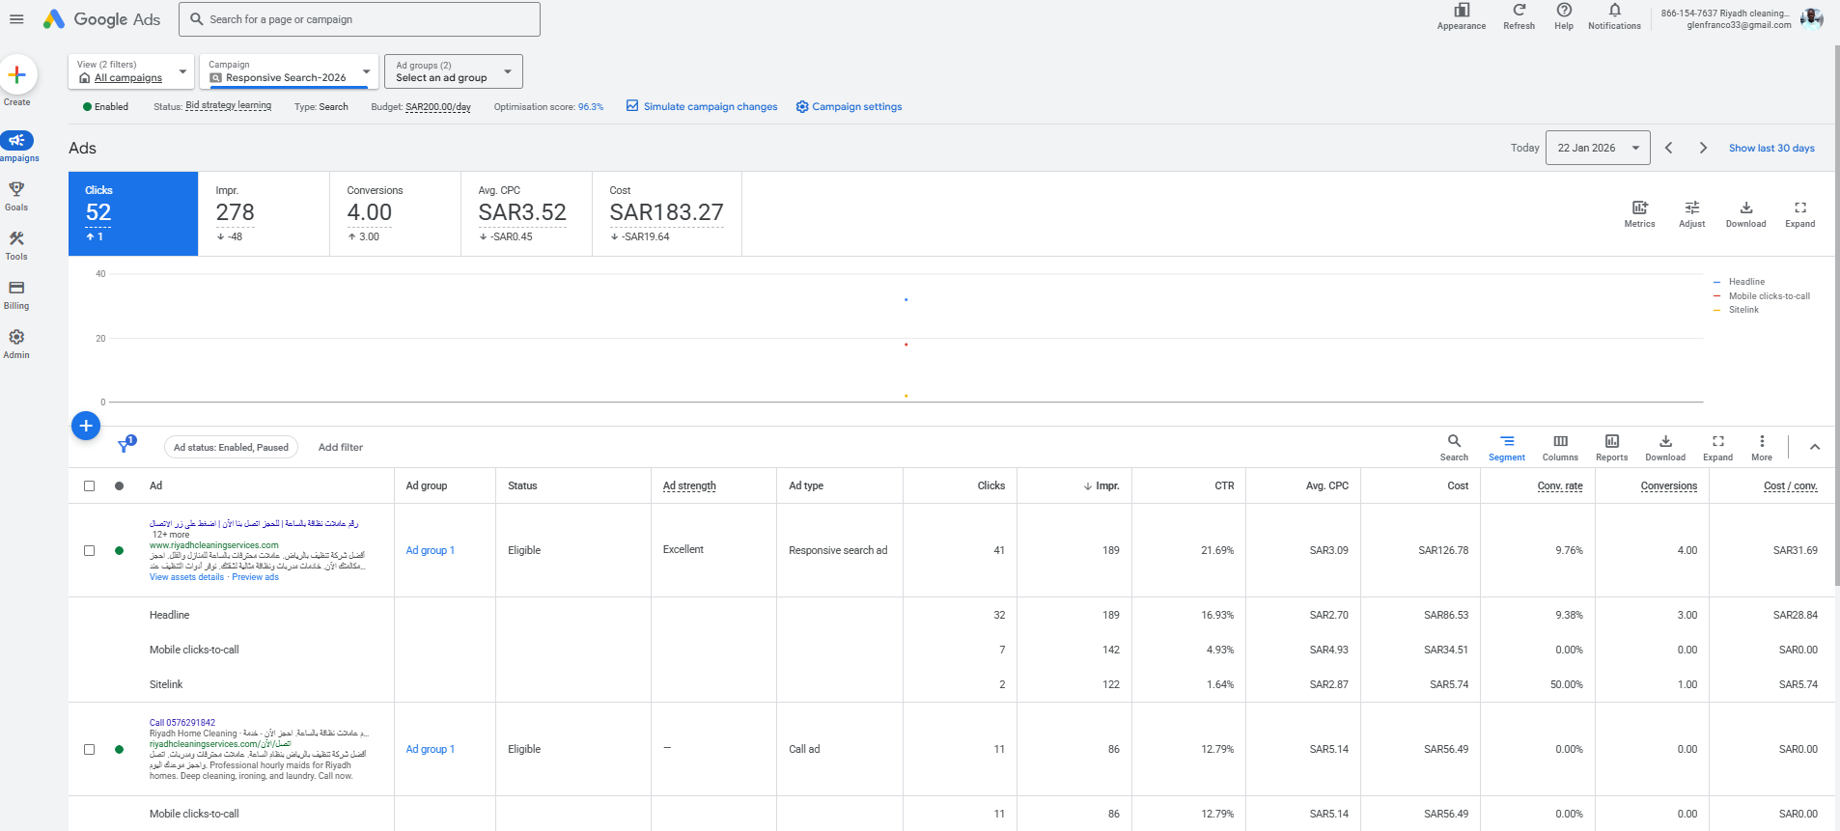Select the Conversions metric card
Screen dimensions: 1840x831
395,213
